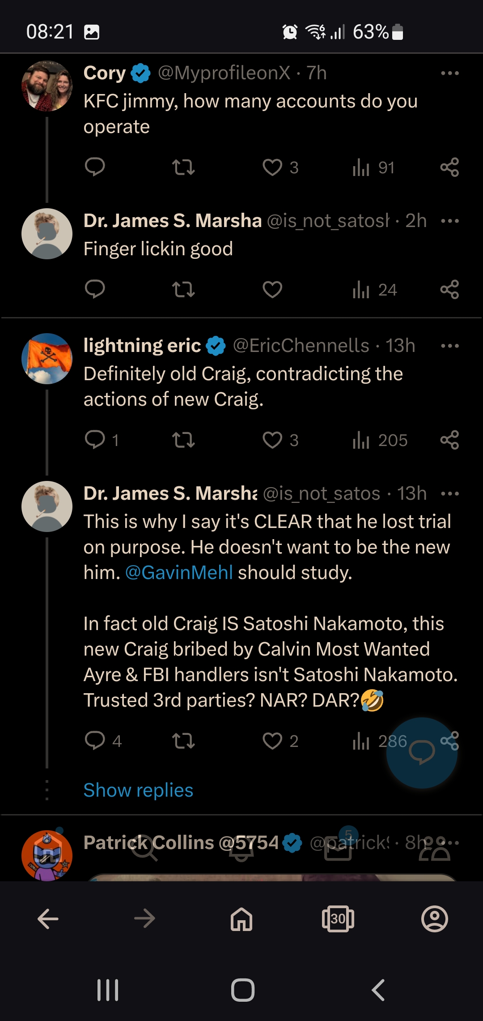Like Cory's tweet with 3 likes

[x=280, y=167]
